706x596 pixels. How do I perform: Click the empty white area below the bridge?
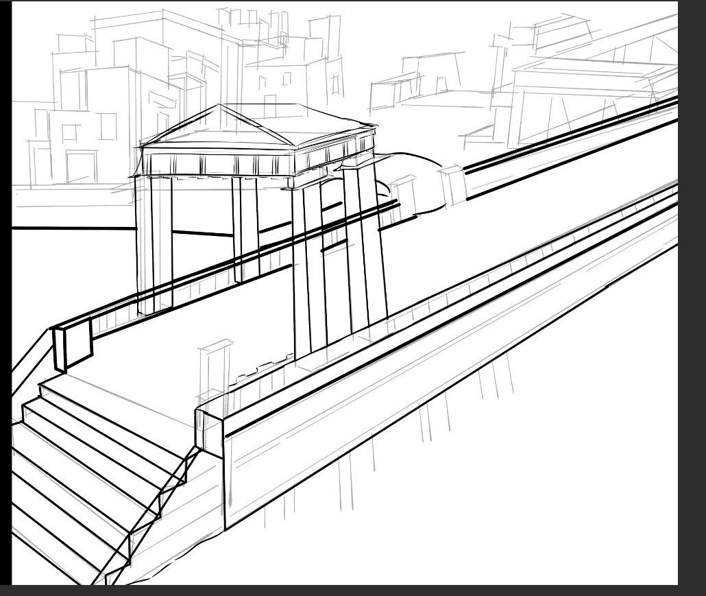(x=548, y=480)
